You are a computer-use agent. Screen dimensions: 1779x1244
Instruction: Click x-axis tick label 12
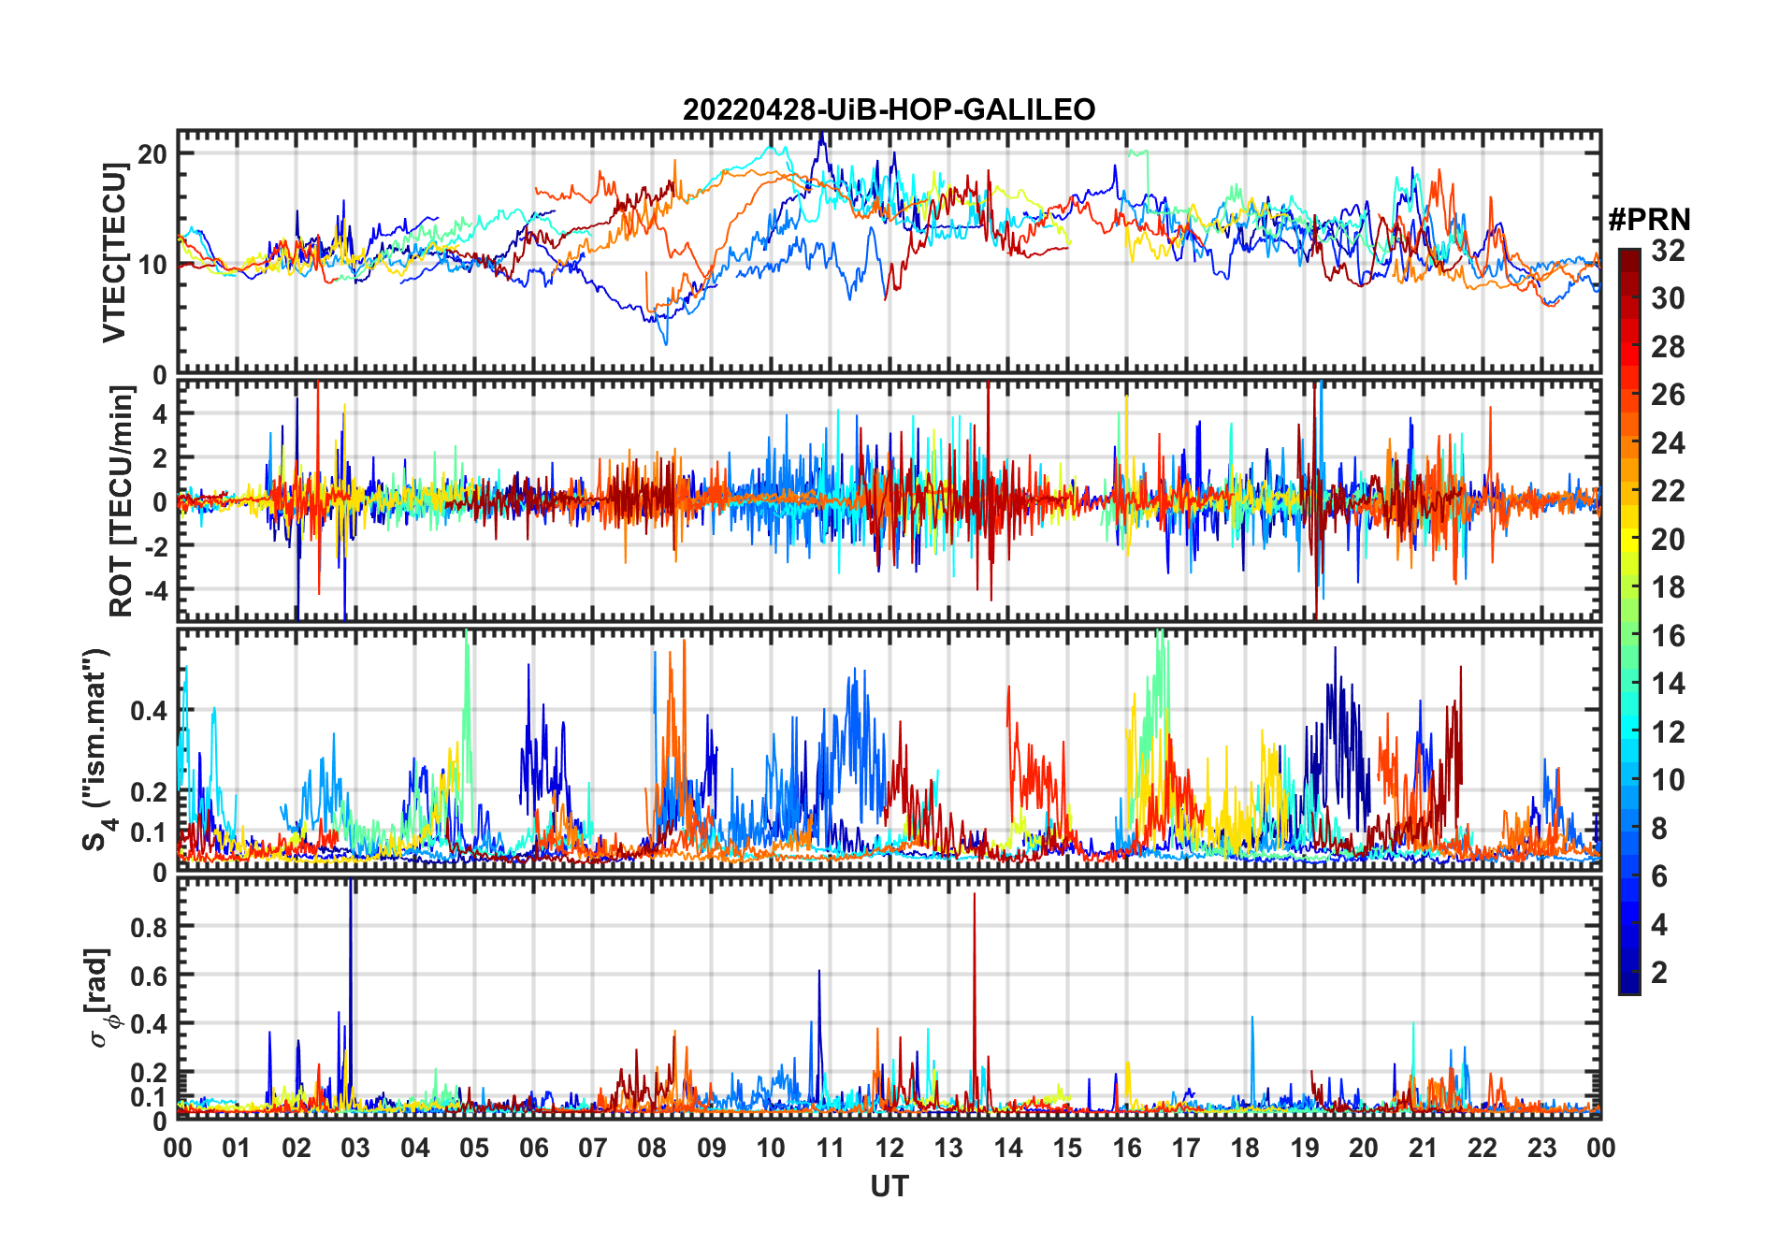coord(889,1148)
